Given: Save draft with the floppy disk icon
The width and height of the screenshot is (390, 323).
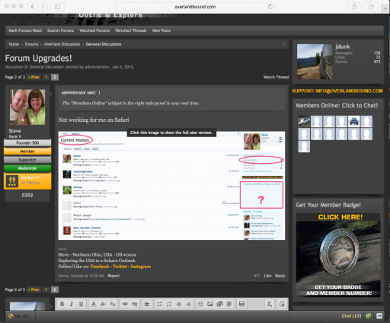Looking at the screenshot, I should tap(241, 304).
